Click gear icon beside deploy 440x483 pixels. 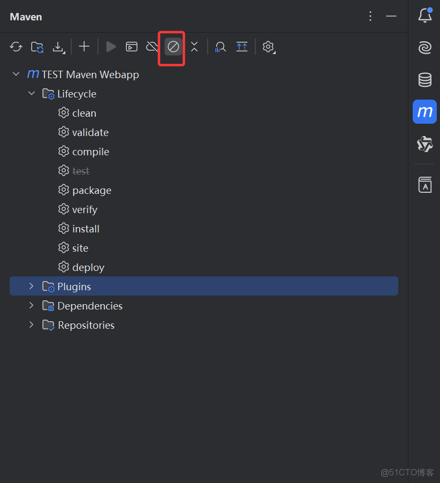pos(63,267)
